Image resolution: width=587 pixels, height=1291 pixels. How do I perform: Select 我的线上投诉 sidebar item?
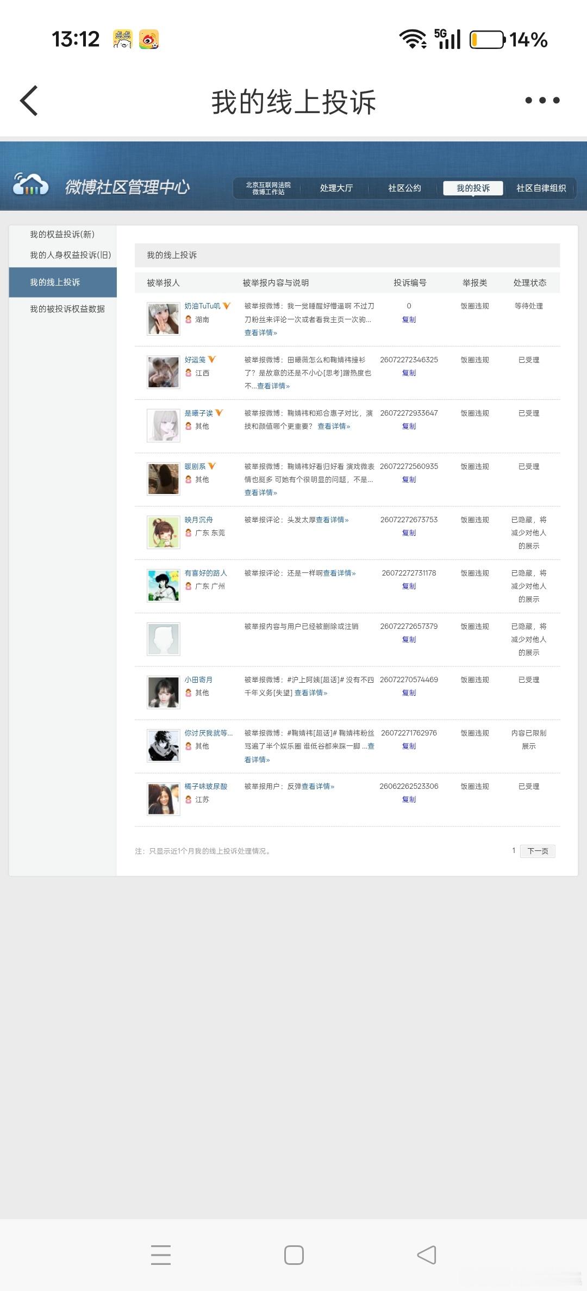pos(63,282)
